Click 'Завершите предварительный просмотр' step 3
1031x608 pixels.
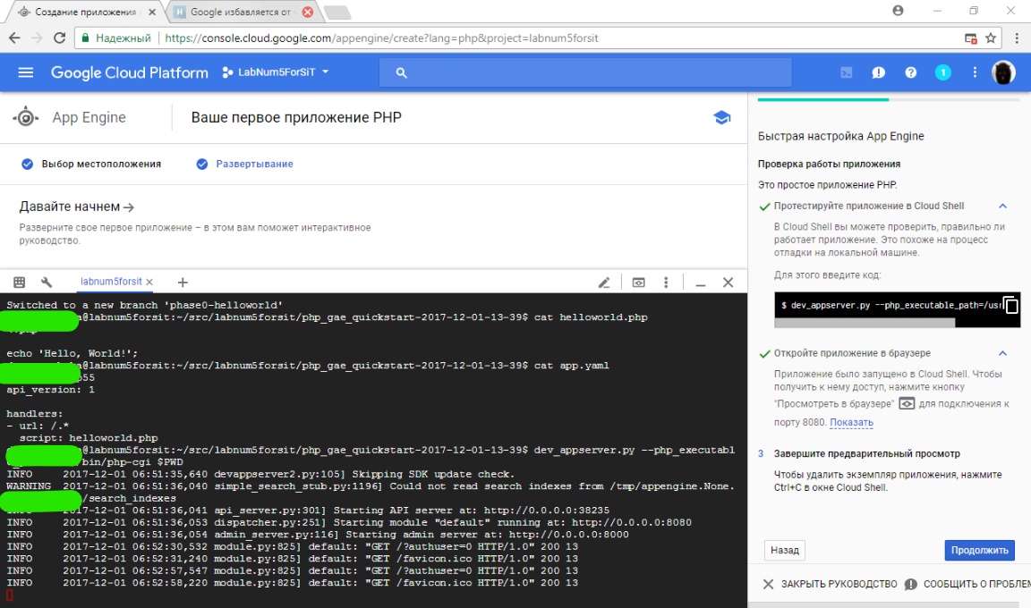pos(866,453)
